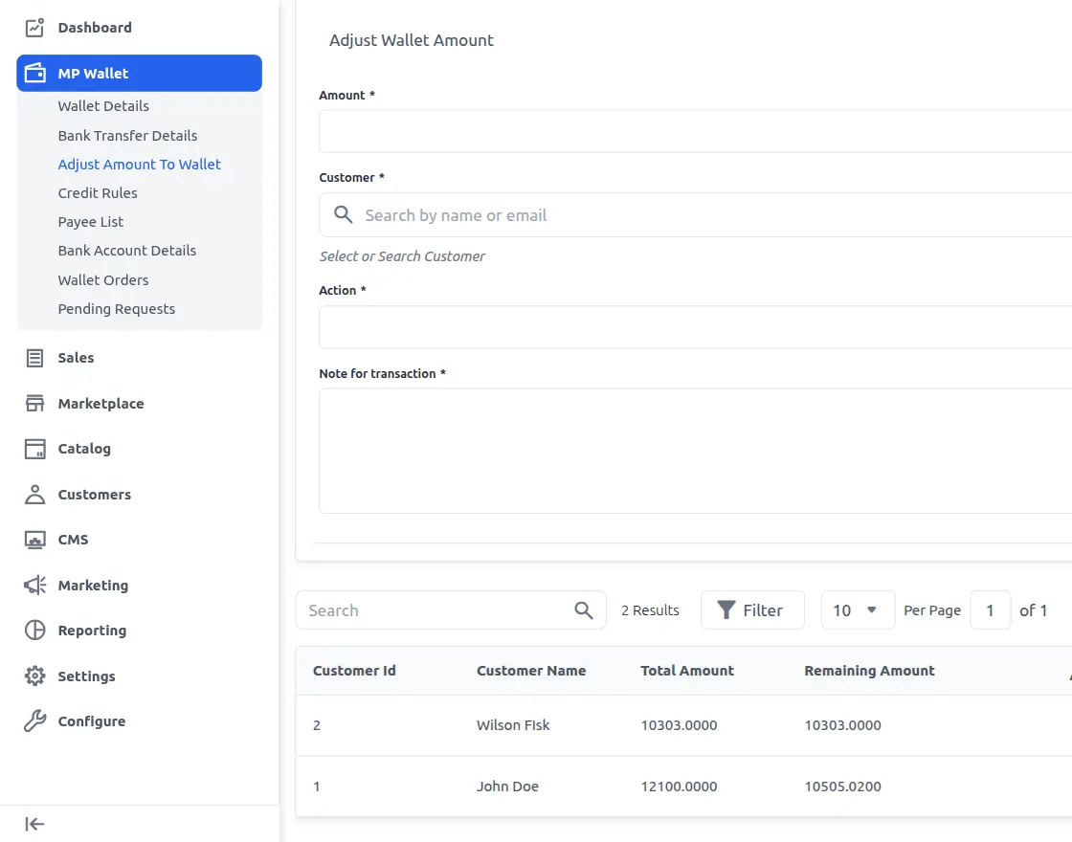Click the MP Wallet icon in sidebar
Image resolution: width=1072 pixels, height=842 pixels.
pyautogui.click(x=33, y=73)
